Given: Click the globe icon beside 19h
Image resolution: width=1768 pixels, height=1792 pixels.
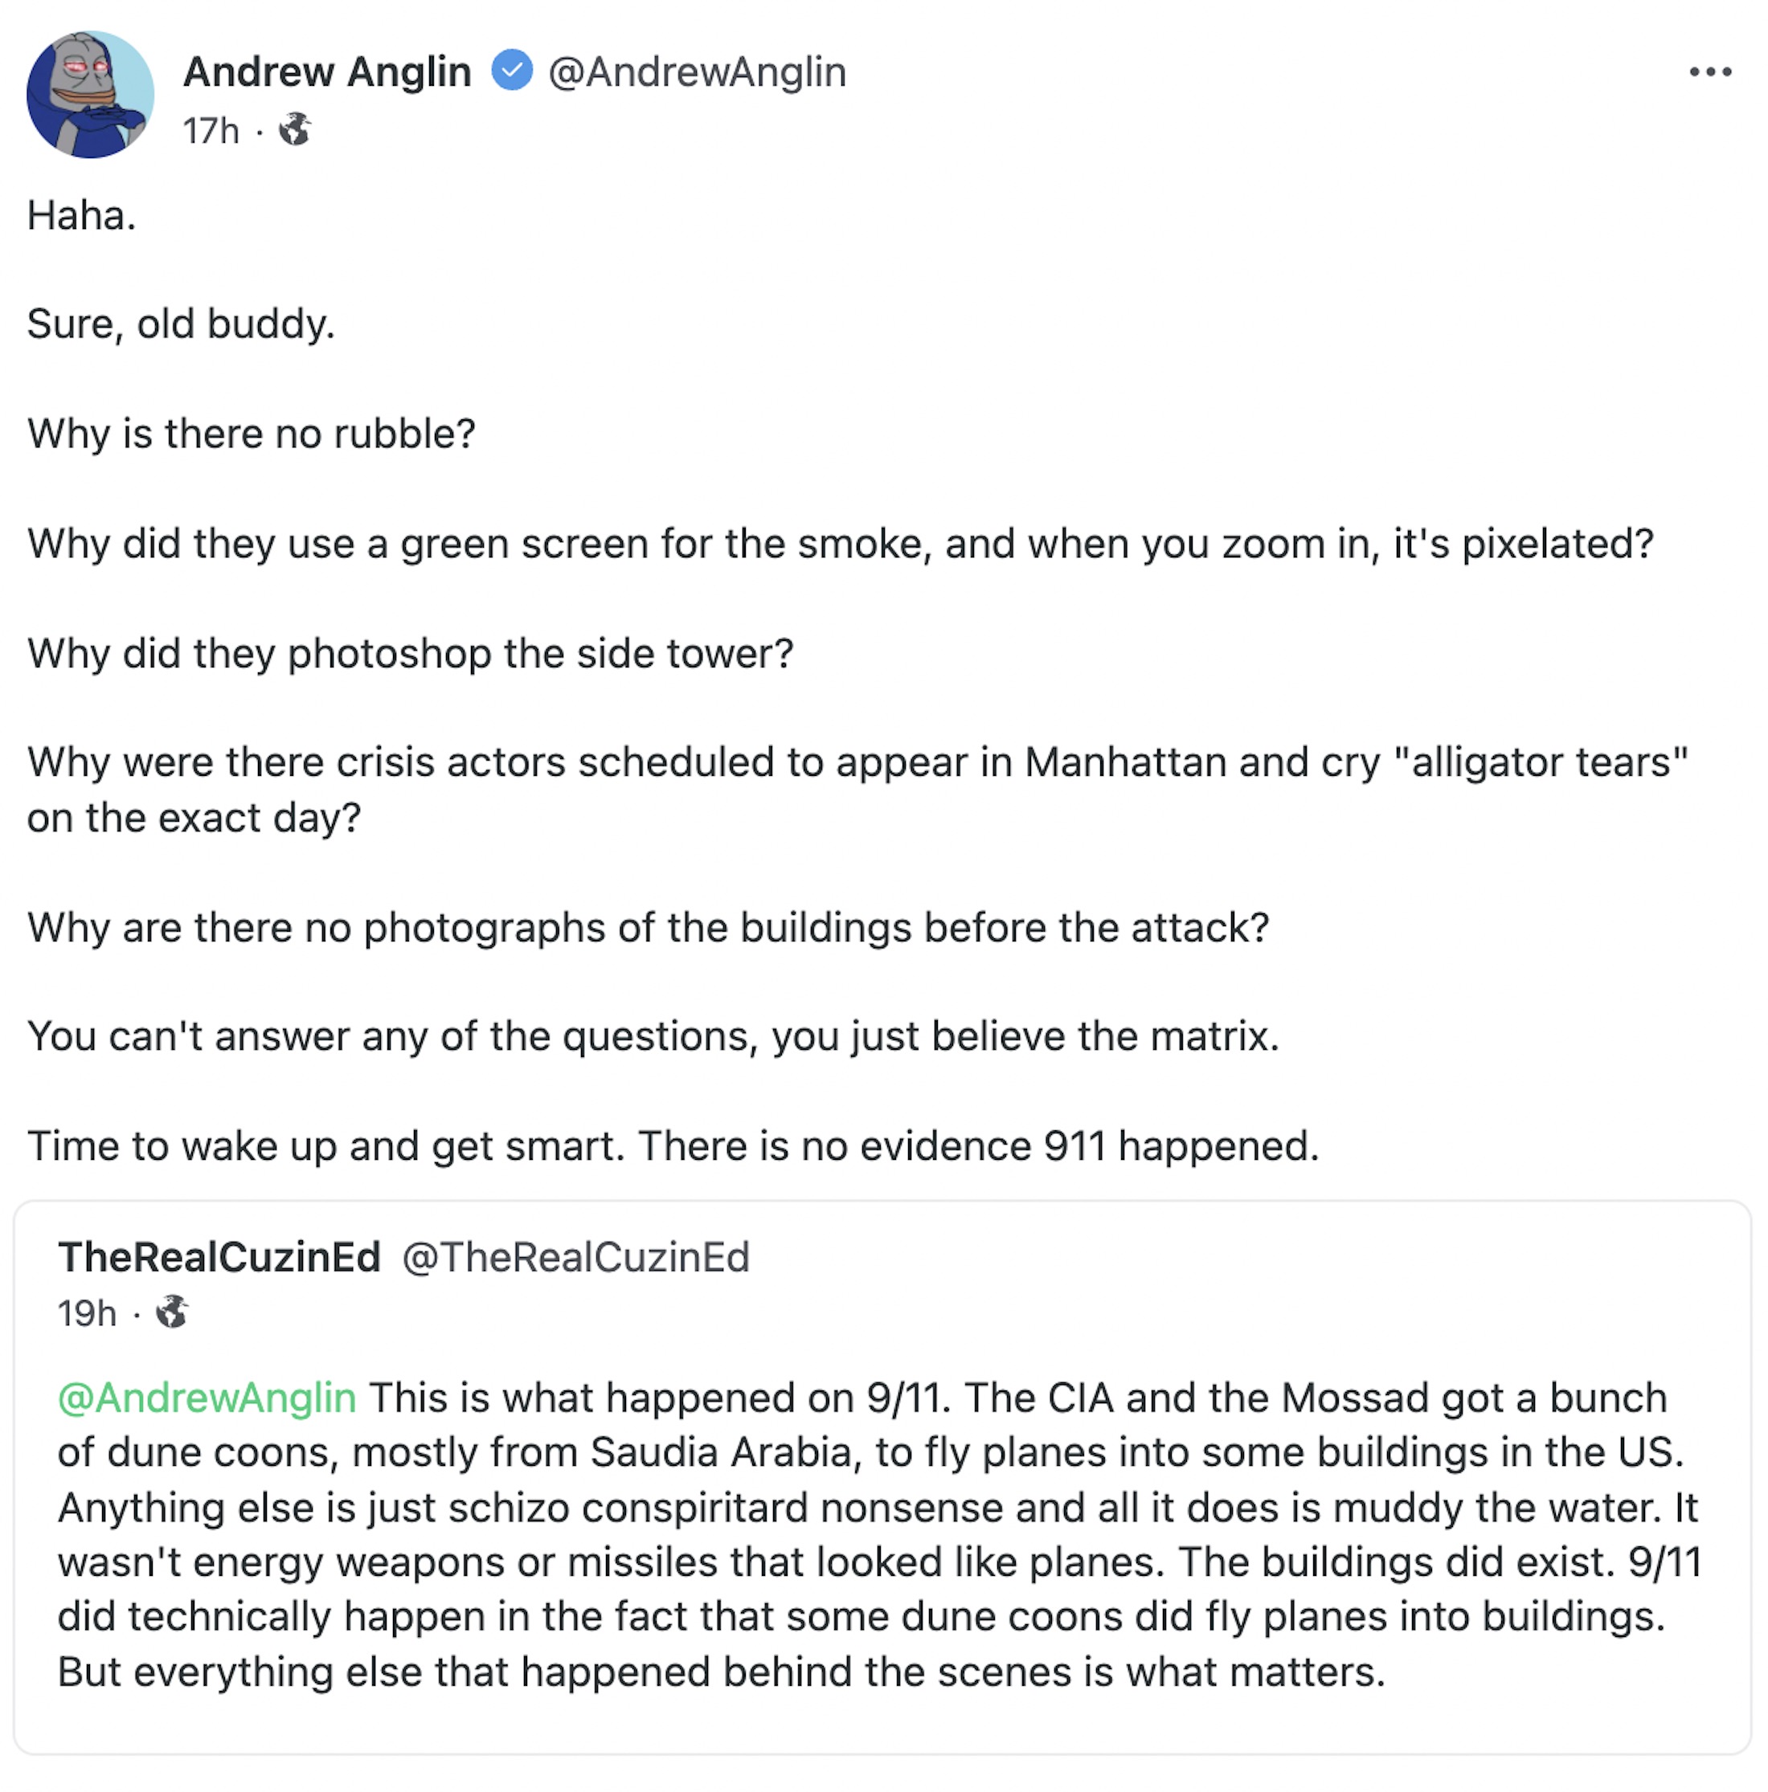Looking at the screenshot, I should (x=172, y=1312).
